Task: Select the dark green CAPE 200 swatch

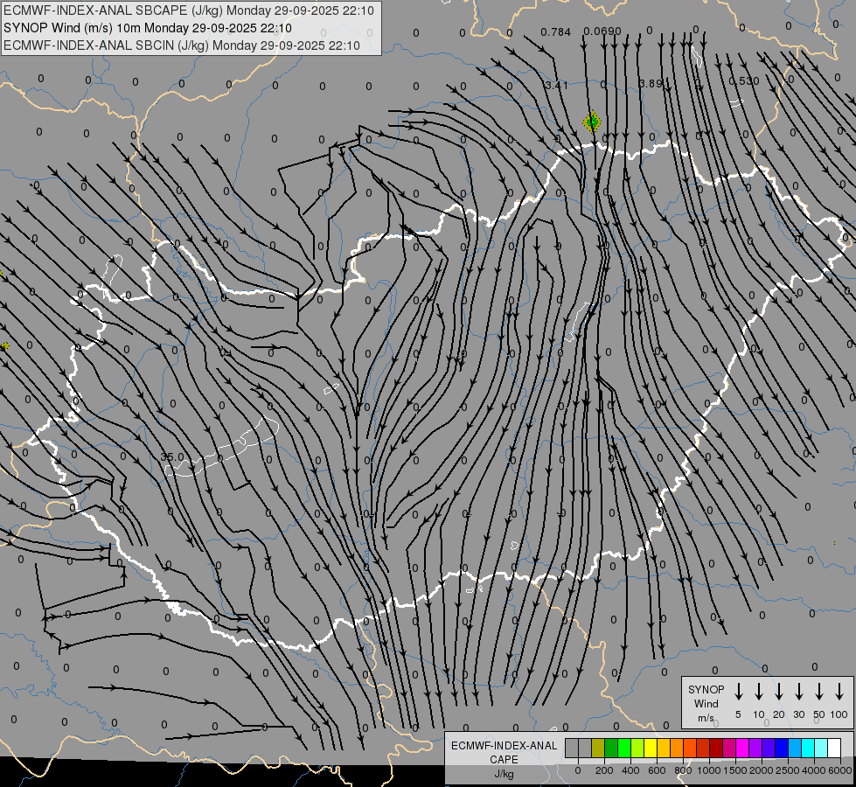Action: pos(611,749)
